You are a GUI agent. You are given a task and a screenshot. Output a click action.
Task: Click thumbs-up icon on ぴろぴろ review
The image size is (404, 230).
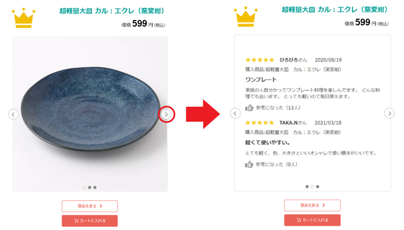click(x=249, y=108)
